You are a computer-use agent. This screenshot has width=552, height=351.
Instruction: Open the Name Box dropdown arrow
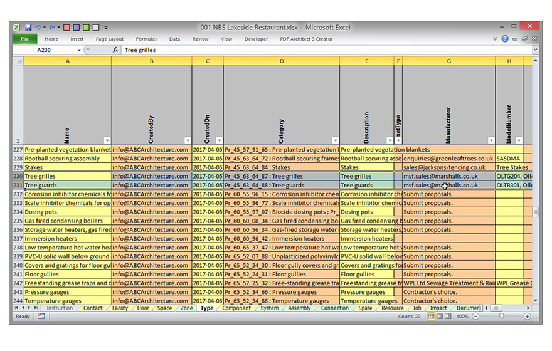(79, 50)
